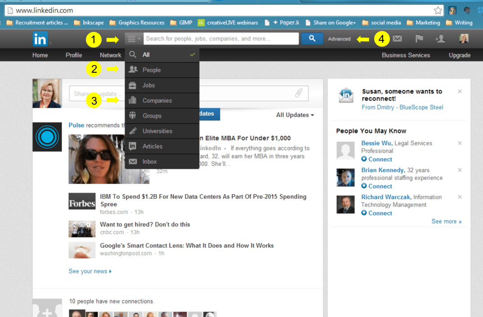Click See your news link
The width and height of the screenshot is (483, 317).
tap(90, 271)
